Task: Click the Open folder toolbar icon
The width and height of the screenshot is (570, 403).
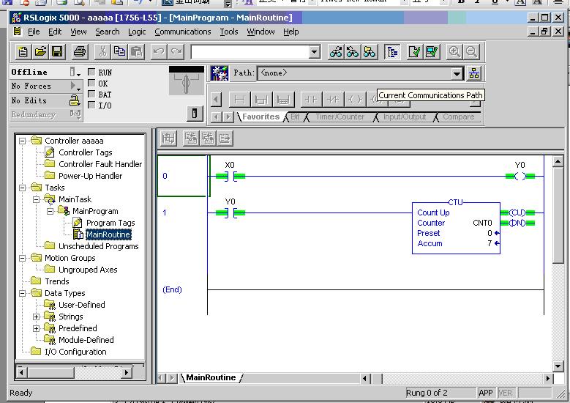Action: [x=40, y=51]
